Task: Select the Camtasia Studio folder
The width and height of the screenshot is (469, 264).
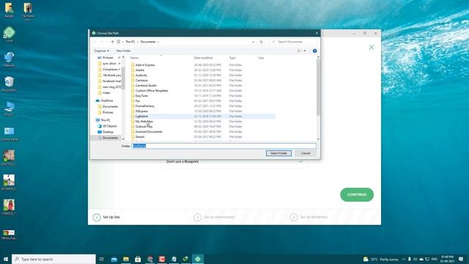Action: tap(146, 86)
